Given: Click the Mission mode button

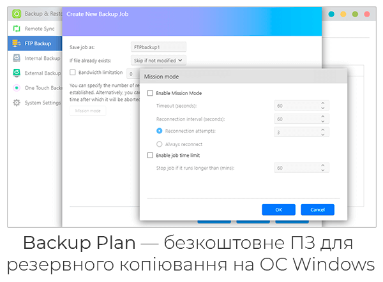Looking at the screenshot, I should [87, 111].
